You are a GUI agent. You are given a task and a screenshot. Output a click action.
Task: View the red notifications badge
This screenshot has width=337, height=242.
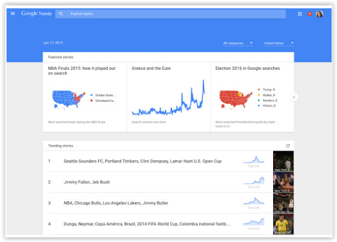(309, 14)
